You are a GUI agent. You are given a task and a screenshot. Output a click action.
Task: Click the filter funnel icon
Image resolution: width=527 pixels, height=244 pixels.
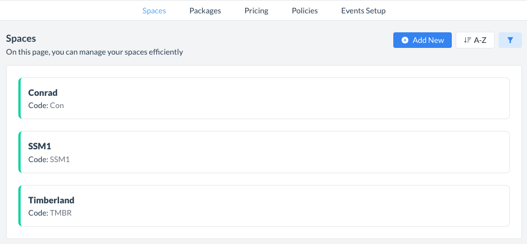click(x=510, y=40)
